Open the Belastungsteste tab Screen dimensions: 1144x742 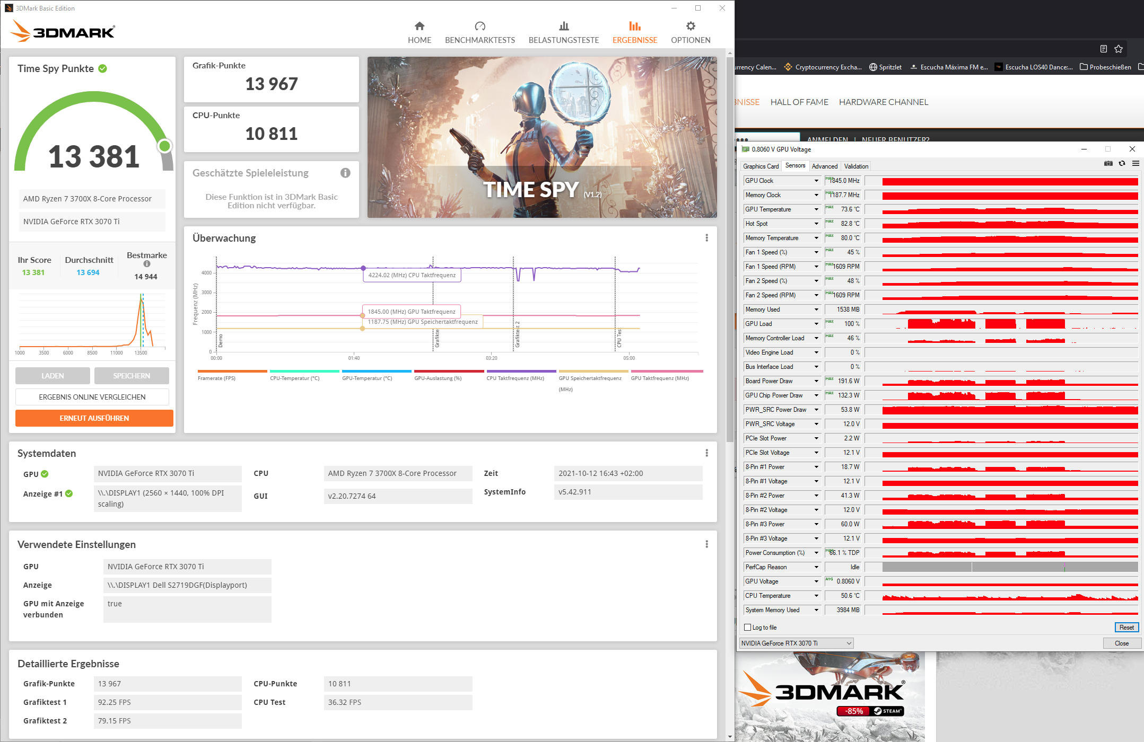tap(563, 32)
